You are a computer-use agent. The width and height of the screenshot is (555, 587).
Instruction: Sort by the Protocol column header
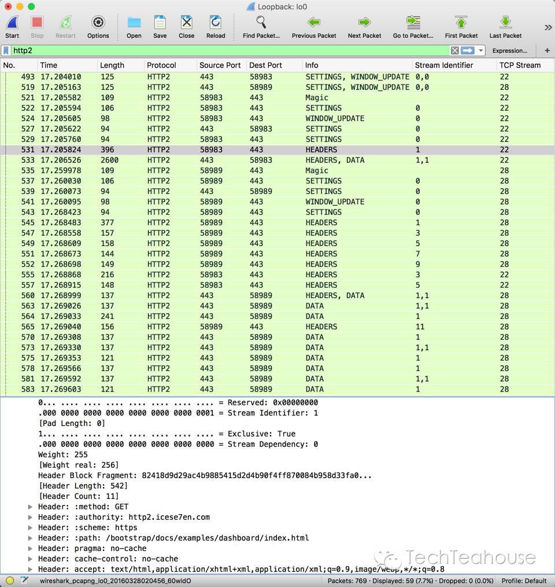point(161,65)
